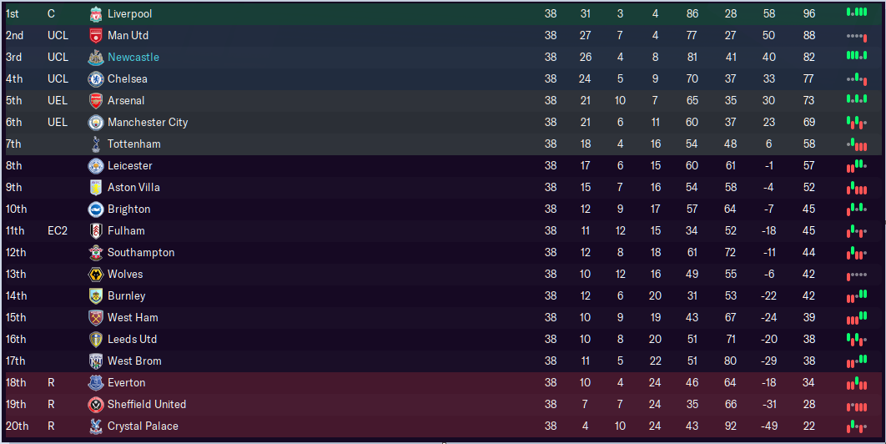Select the Southampton table row

click(443, 252)
